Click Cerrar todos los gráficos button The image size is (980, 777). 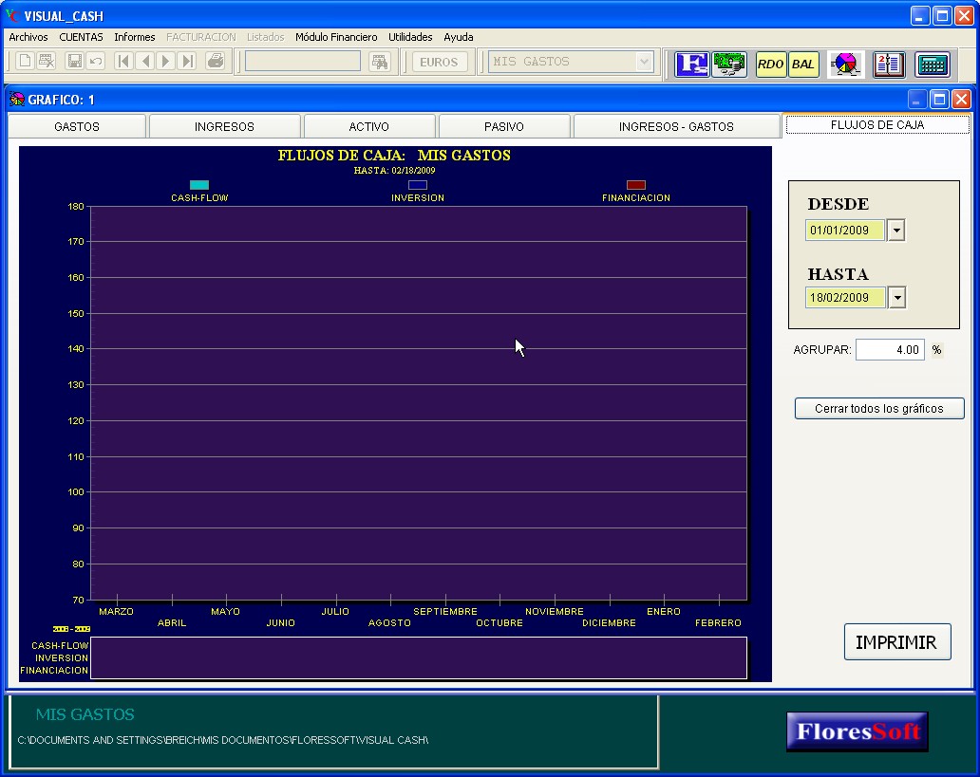(x=878, y=409)
